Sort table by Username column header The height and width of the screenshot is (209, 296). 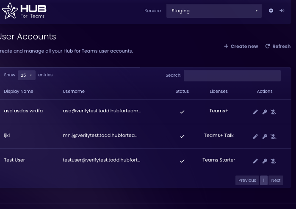click(74, 91)
